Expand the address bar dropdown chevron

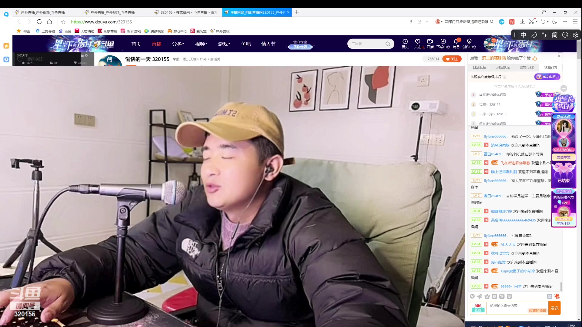coord(427,22)
